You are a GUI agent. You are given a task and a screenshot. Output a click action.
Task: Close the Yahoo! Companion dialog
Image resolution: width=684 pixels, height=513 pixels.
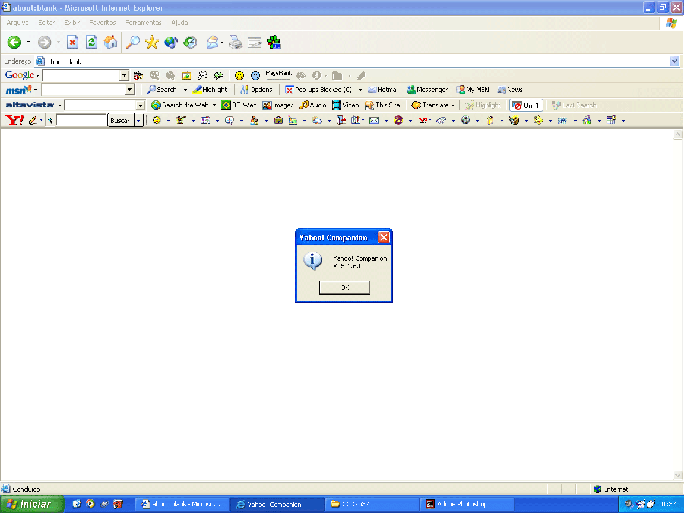[384, 237]
